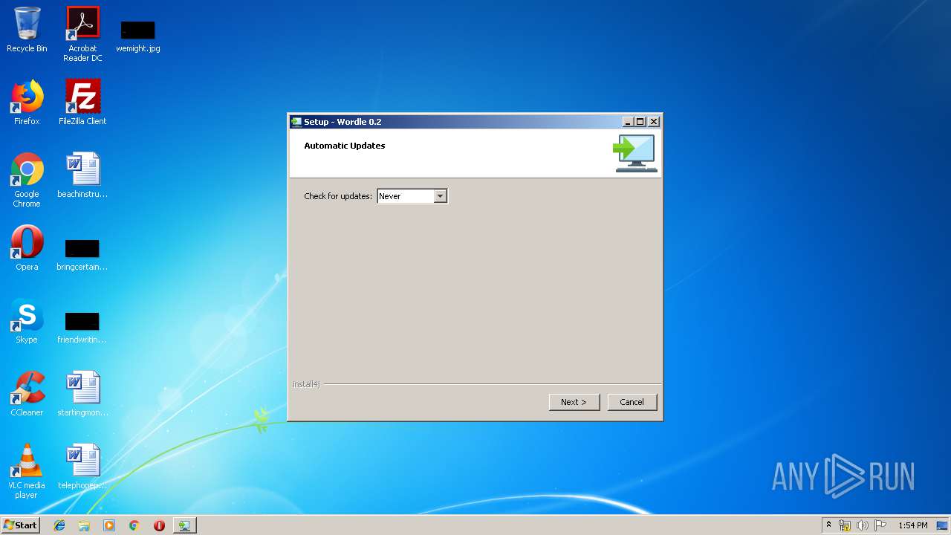Select the startingmon... Word document
The height and width of the screenshot is (535, 951).
tap(82, 394)
